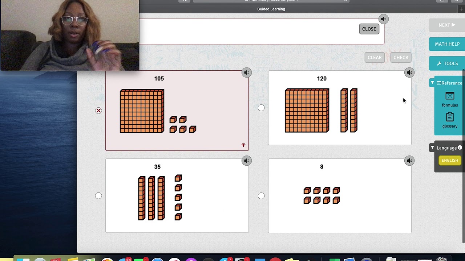Switch language with English button
The width and height of the screenshot is (465, 261).
tap(450, 160)
